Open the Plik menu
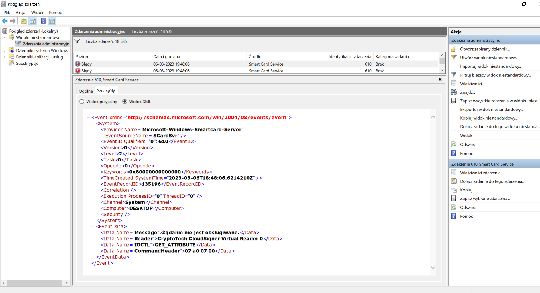 coord(7,13)
